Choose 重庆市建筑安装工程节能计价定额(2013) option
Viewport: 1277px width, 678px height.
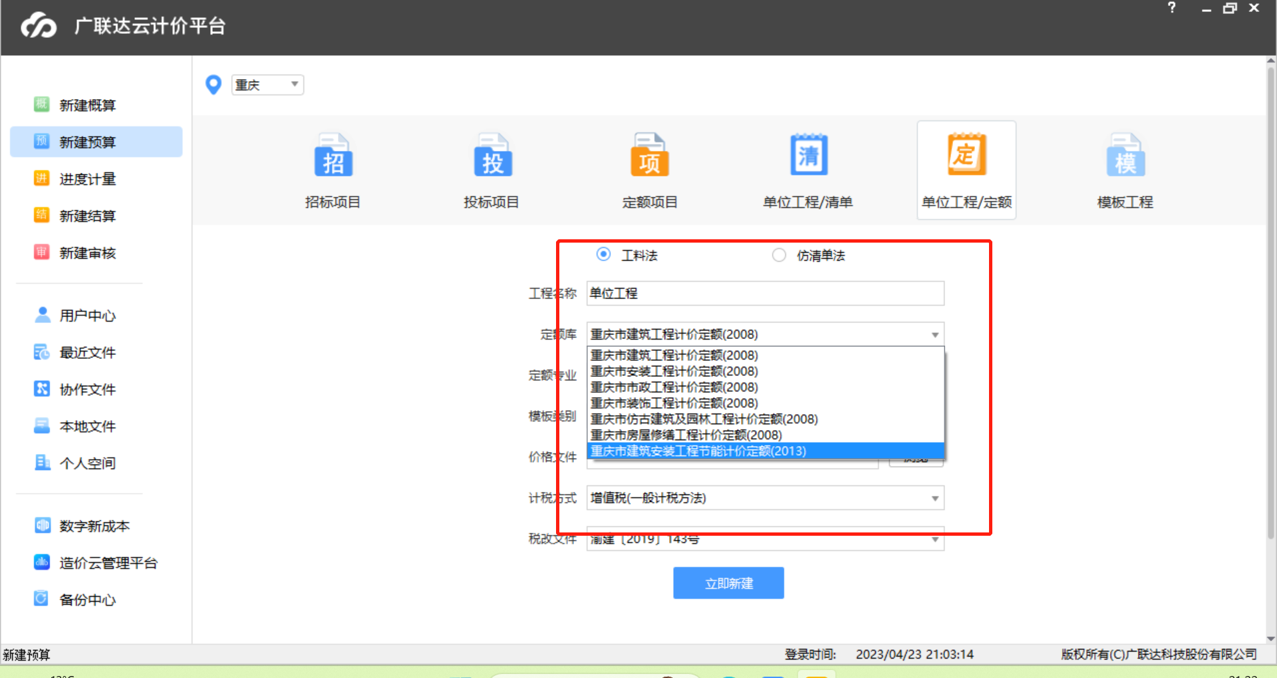click(x=765, y=451)
